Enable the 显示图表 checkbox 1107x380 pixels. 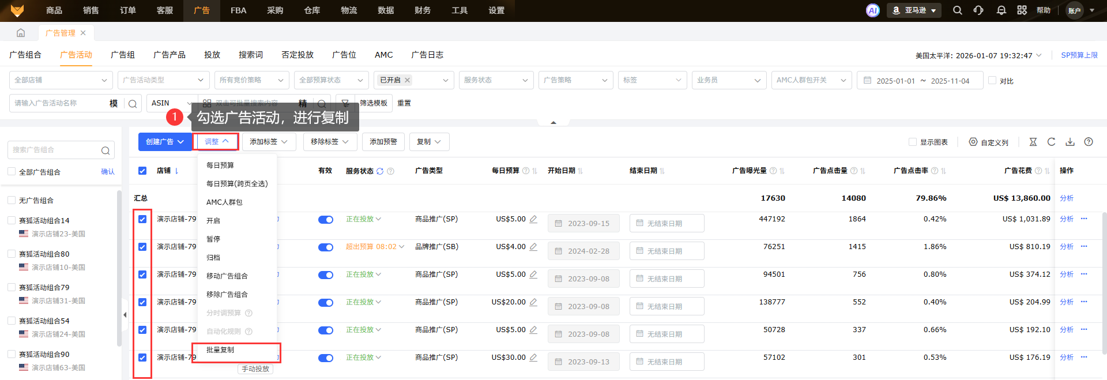click(x=912, y=142)
